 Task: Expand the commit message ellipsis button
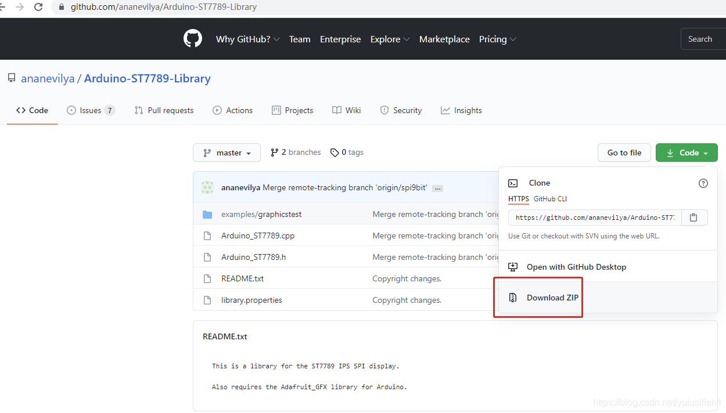(438, 188)
